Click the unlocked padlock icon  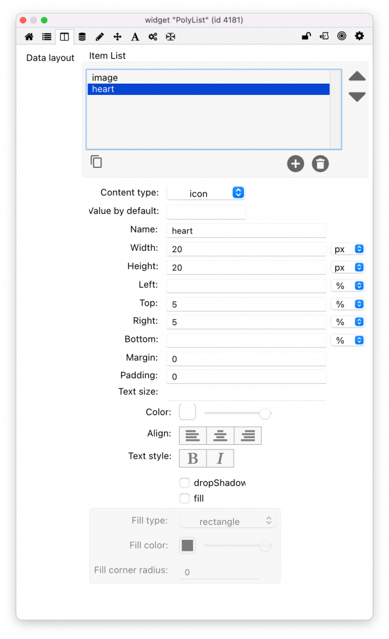(306, 36)
